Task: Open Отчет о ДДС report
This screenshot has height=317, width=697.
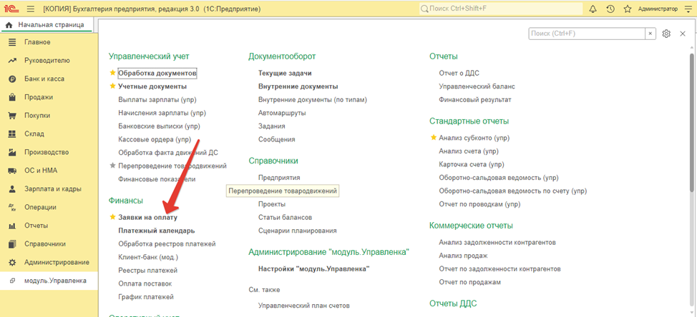Action: point(459,73)
